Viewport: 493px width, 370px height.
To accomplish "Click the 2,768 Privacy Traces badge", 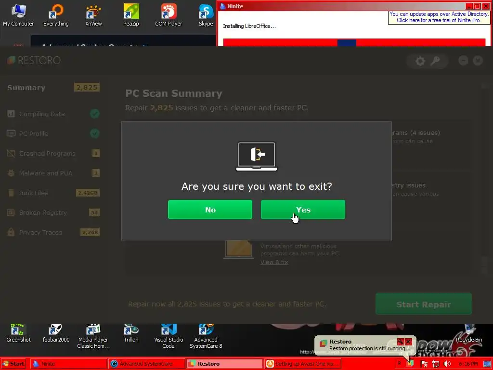I will point(90,233).
